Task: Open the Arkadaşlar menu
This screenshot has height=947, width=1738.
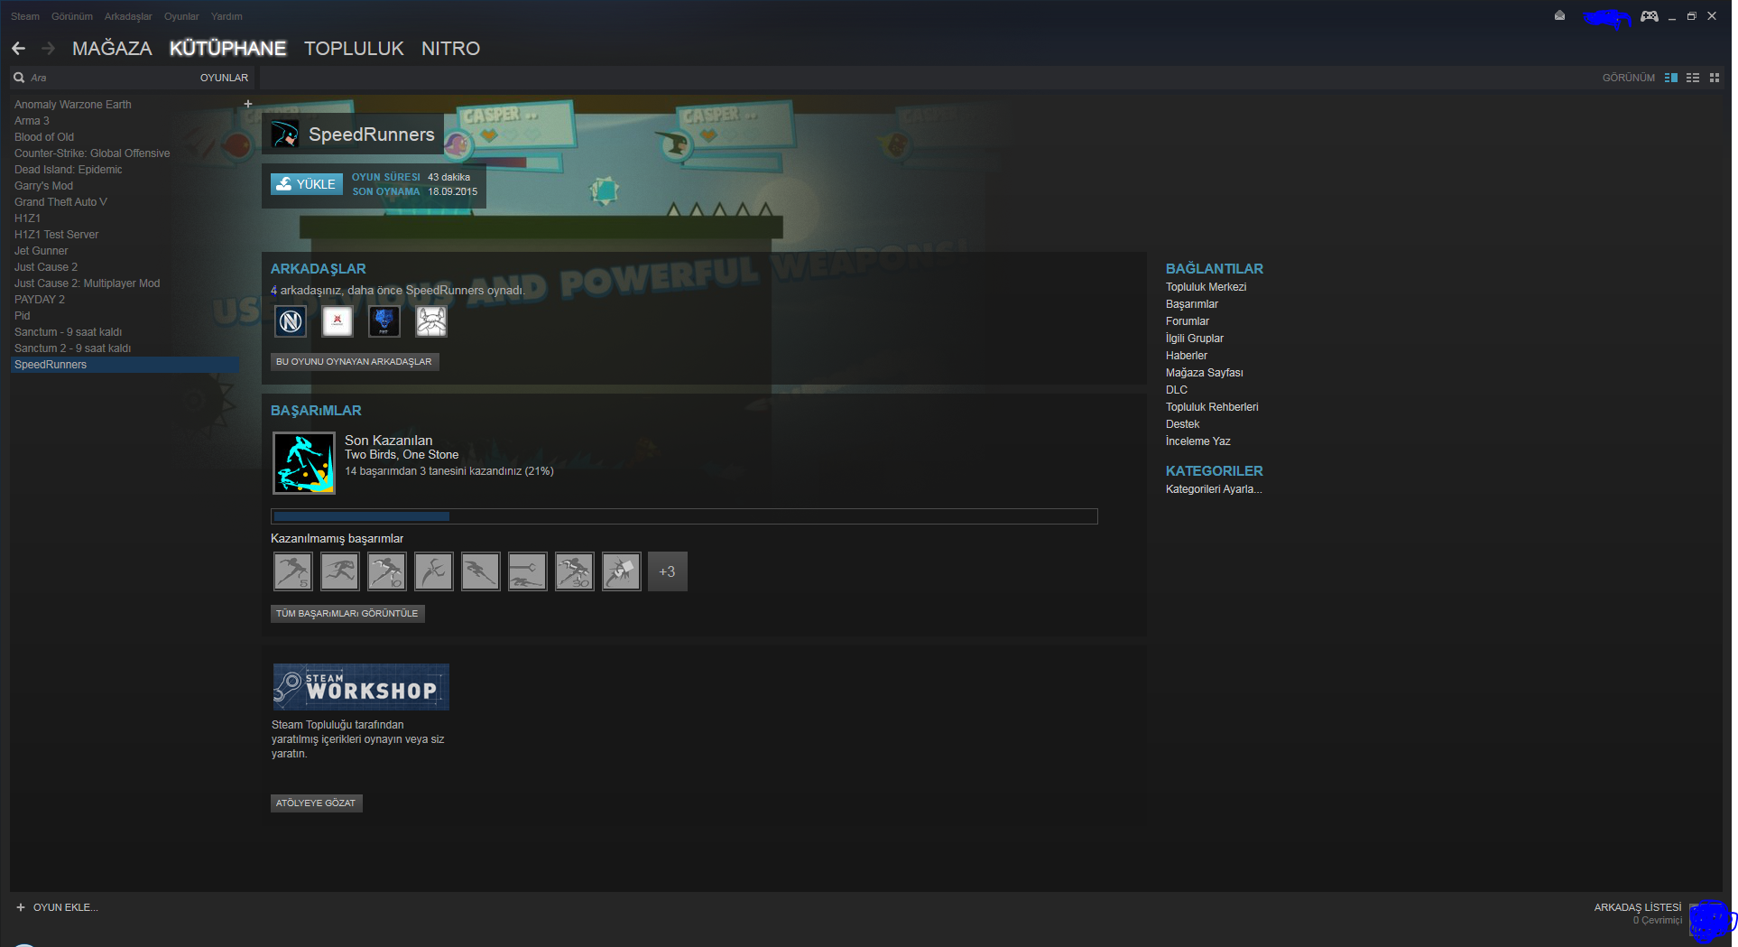Action: click(128, 16)
